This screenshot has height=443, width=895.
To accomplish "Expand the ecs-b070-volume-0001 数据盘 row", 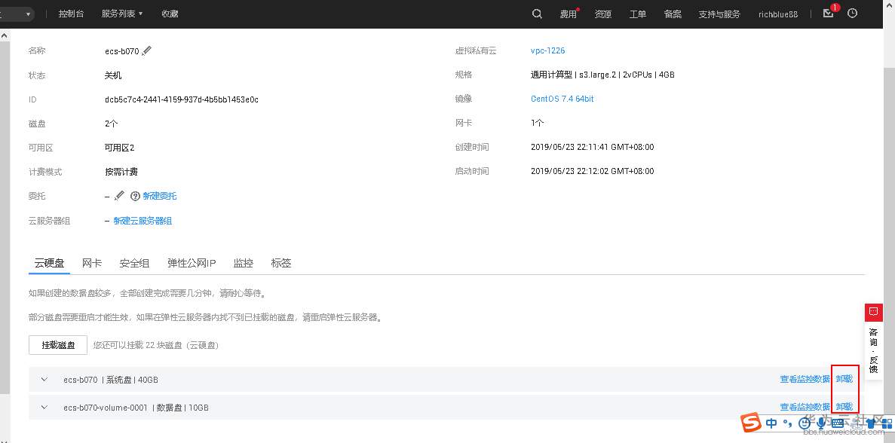I will [44, 407].
